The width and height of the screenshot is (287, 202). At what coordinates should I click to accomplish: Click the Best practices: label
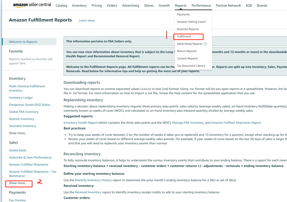pos(75,128)
